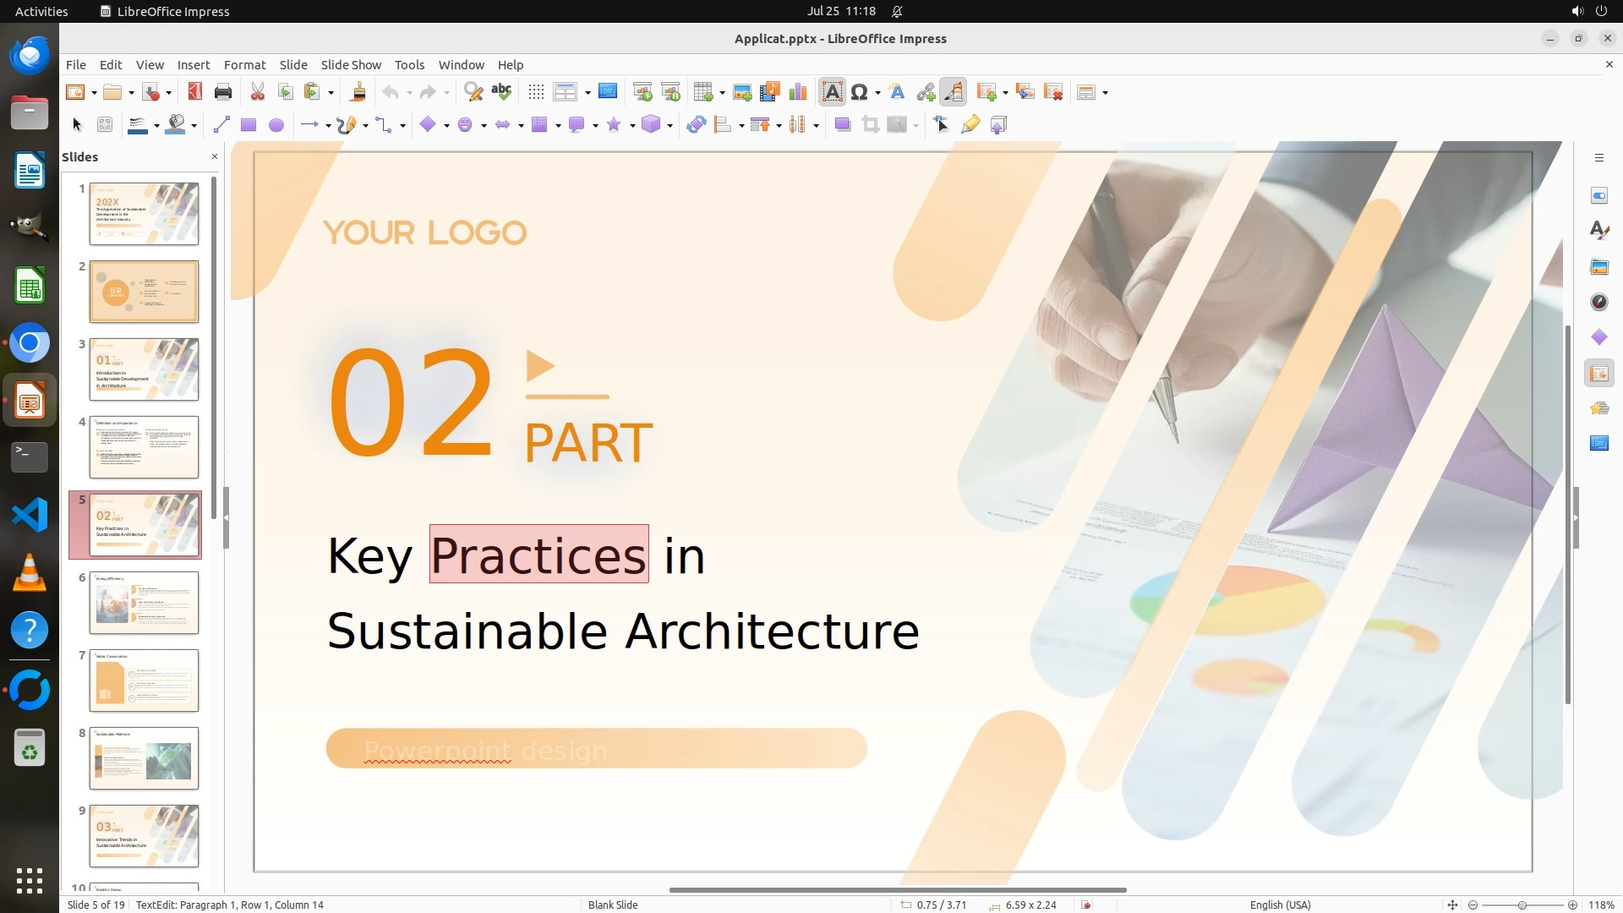The width and height of the screenshot is (1623, 913).
Task: Open the Stars and Banners shapes dropdown
Action: [632, 126]
